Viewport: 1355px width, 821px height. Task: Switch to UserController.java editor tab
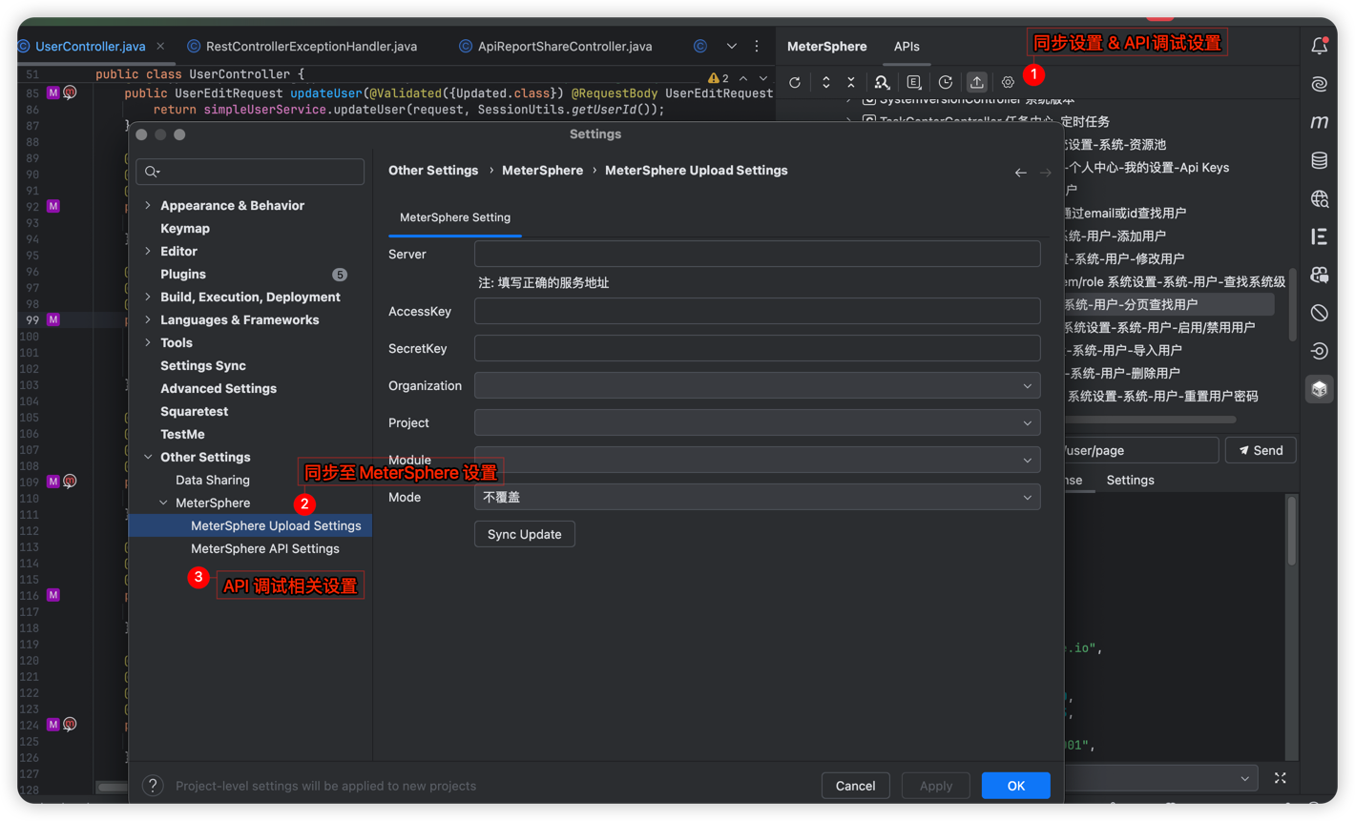[x=91, y=46]
